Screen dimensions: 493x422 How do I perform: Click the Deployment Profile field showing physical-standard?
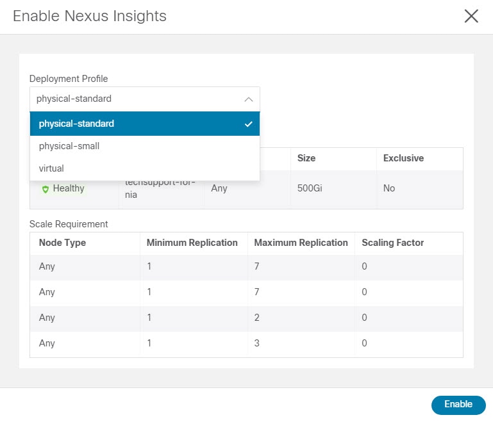145,99
